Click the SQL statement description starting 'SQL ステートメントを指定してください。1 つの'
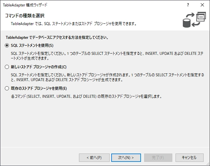The height and width of the screenshot is (166, 210). pyautogui.click(x=107, y=56)
